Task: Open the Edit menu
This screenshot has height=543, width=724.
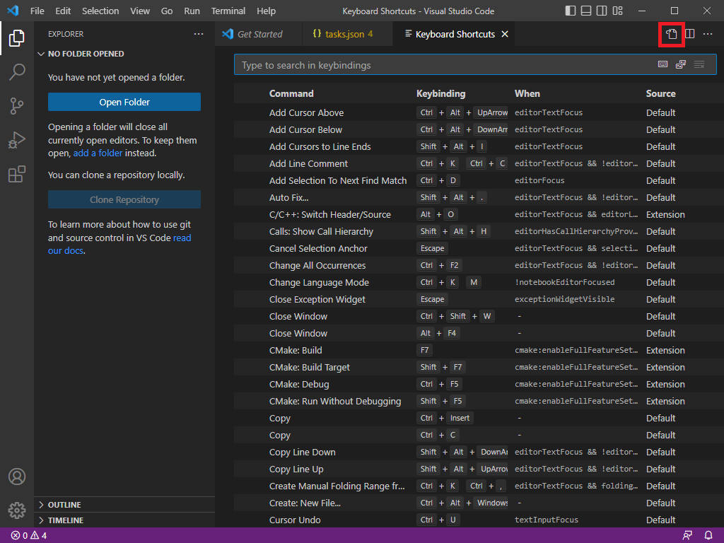Action: 63,11
